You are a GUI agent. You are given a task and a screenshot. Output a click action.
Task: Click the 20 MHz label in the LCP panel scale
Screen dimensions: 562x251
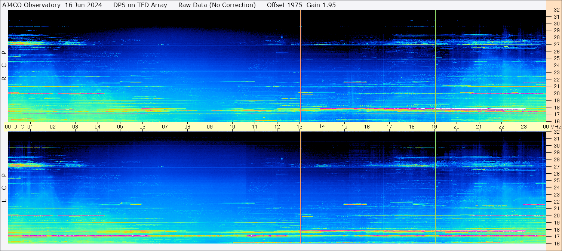coord(556,216)
